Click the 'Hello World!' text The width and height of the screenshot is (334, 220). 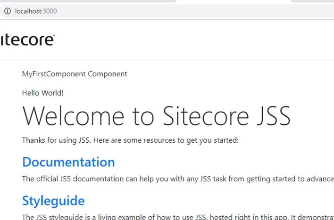click(x=43, y=93)
